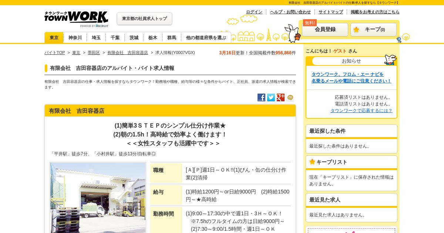The height and width of the screenshot is (233, 444).
Task: Select the 東京 region tab
Action: click(54, 38)
